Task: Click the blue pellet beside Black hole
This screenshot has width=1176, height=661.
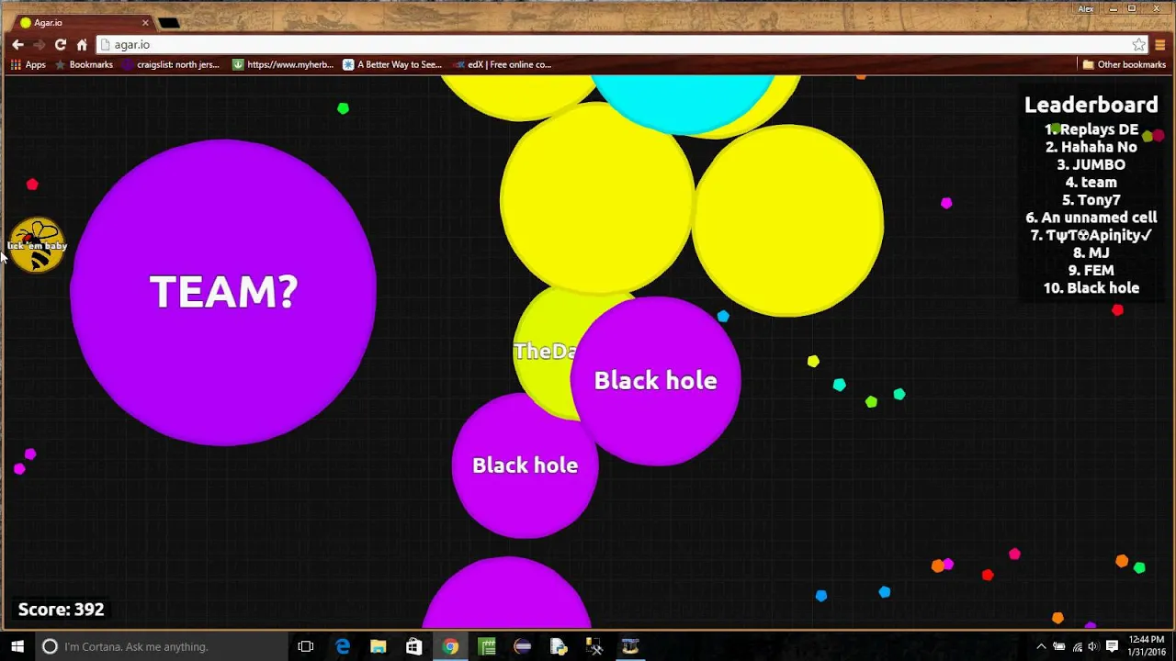Action: coord(723,316)
